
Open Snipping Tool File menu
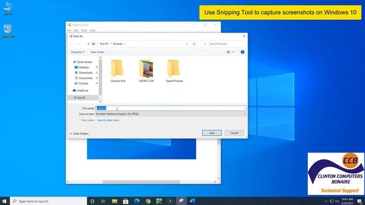[69, 30]
